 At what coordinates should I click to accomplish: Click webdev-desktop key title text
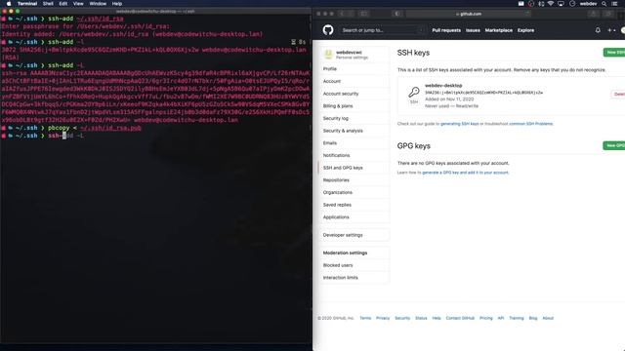coord(443,85)
